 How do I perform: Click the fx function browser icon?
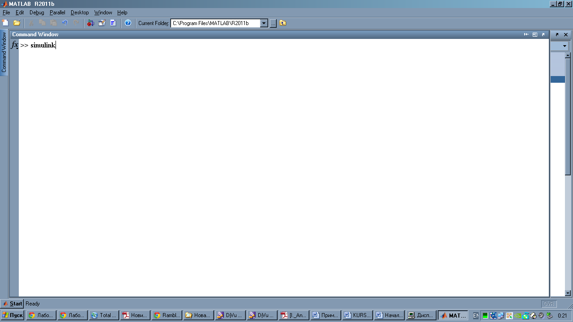tap(14, 45)
